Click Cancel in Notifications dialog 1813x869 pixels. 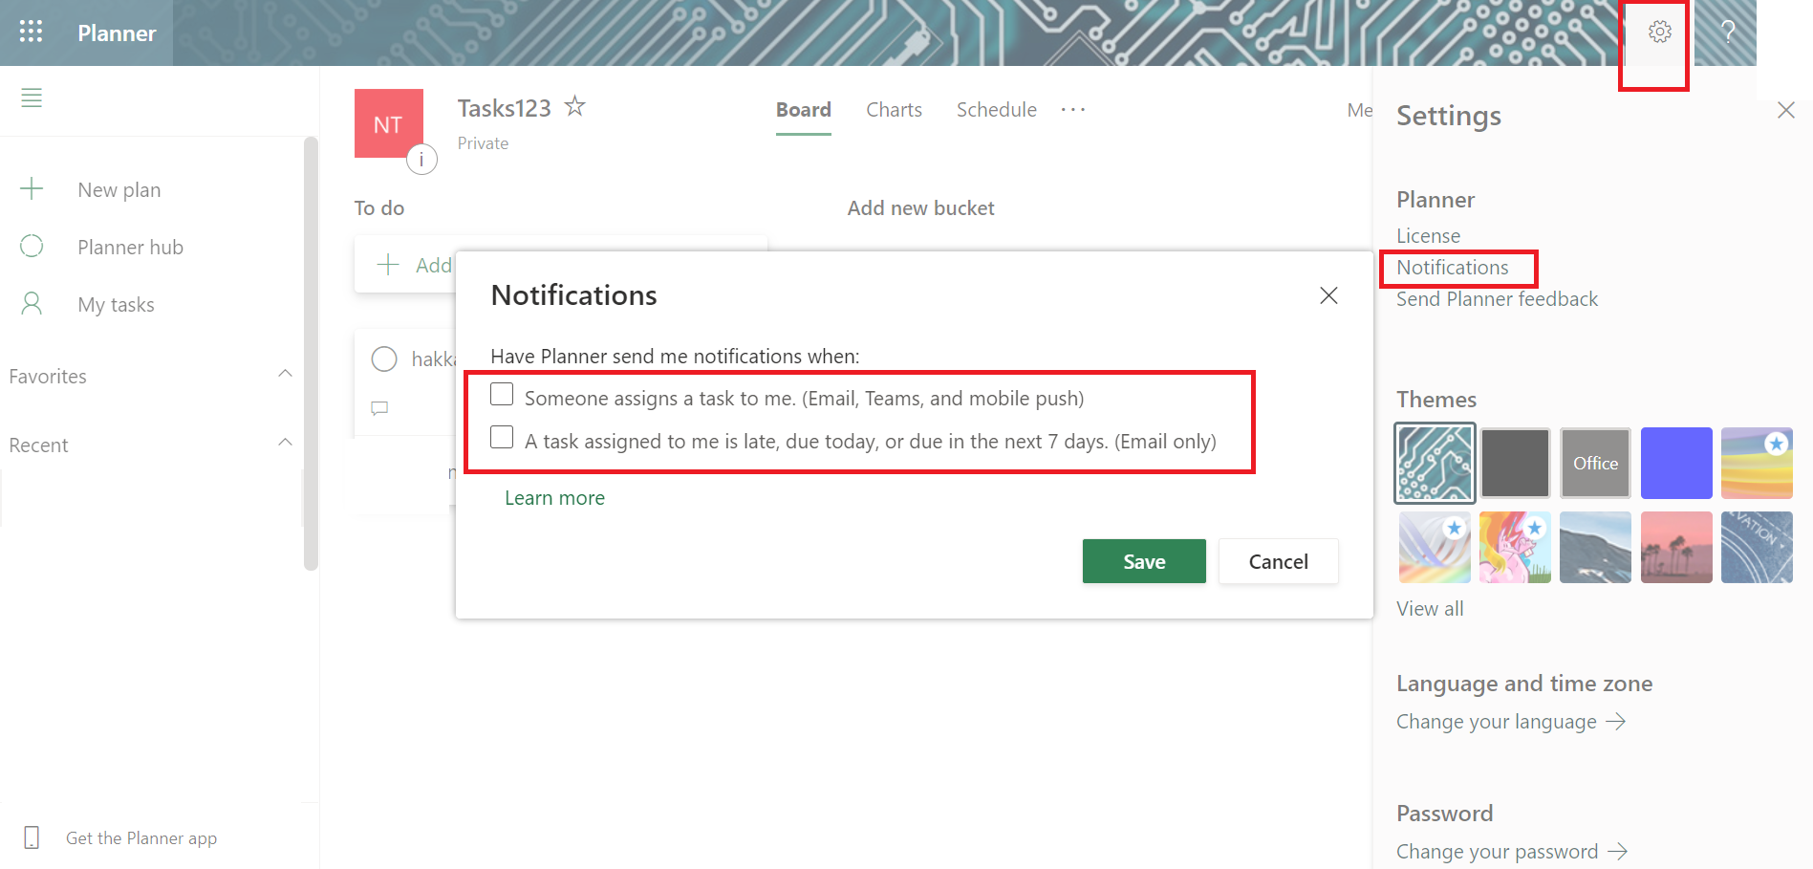click(1279, 561)
